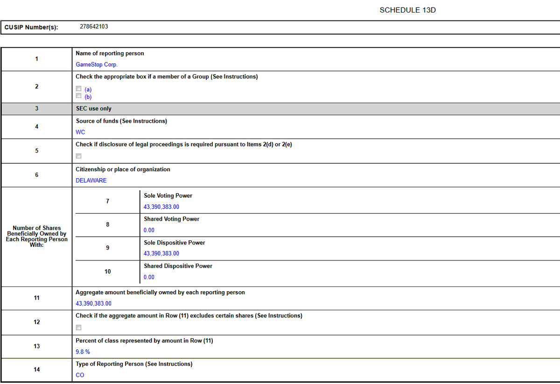The width and height of the screenshot is (560, 384).
Task: Click the SCHEDULE 13D heading
Action: 408,10
